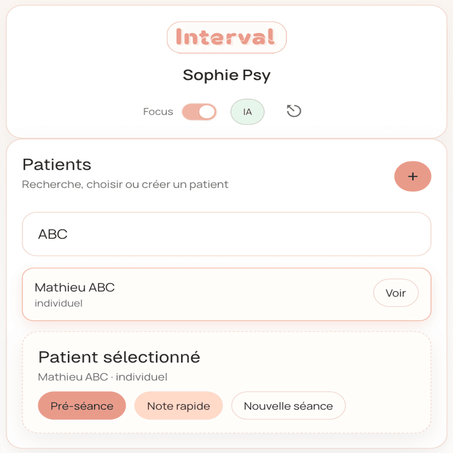Open the history clock icon

coord(294,111)
